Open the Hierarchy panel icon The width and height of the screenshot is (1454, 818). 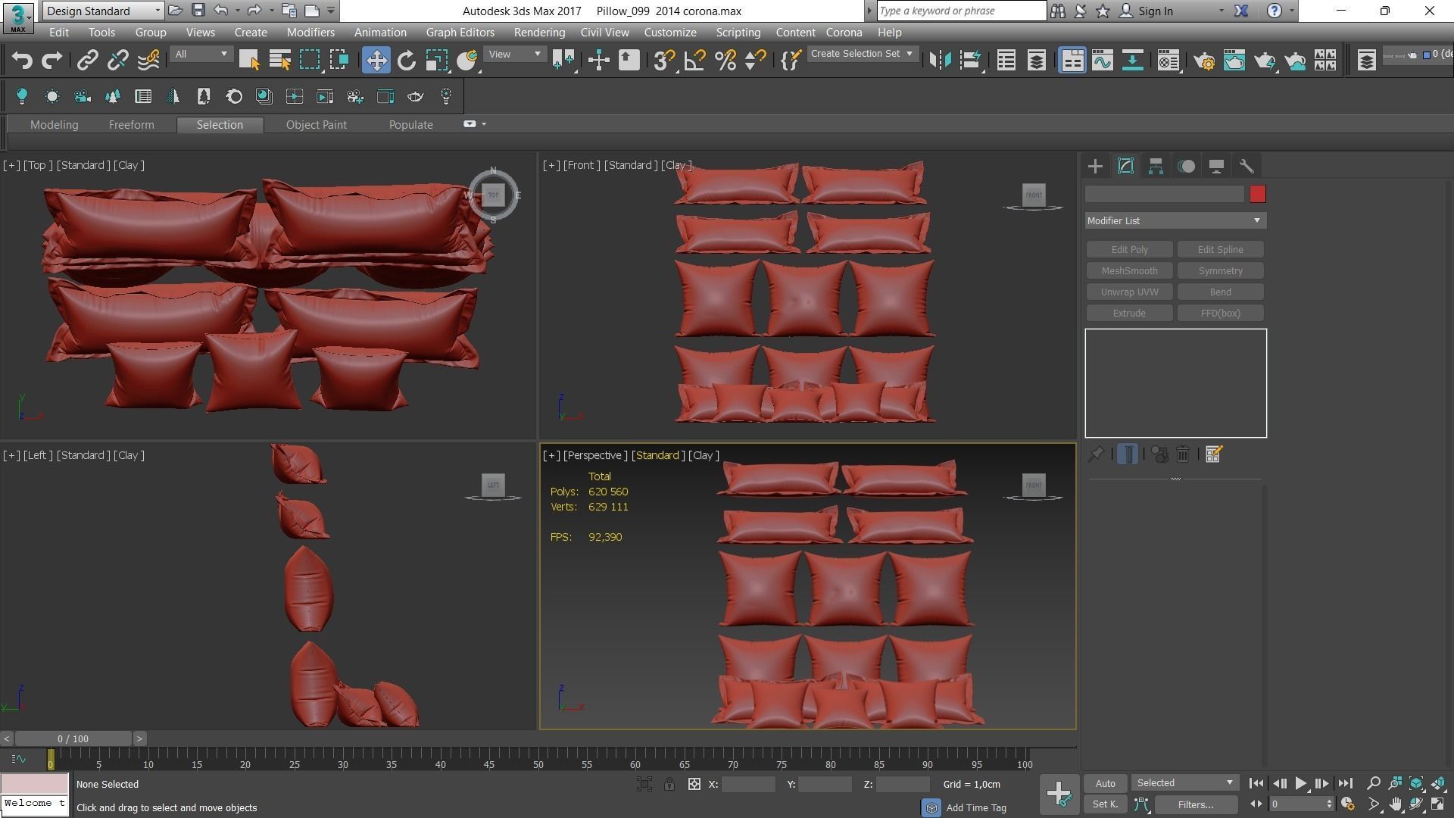[x=1156, y=166]
